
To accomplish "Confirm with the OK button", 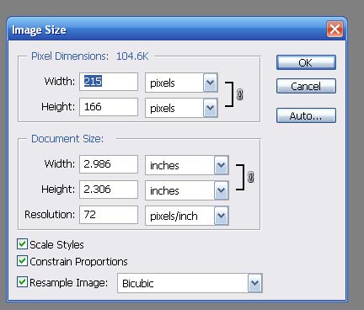I will tap(306, 62).
